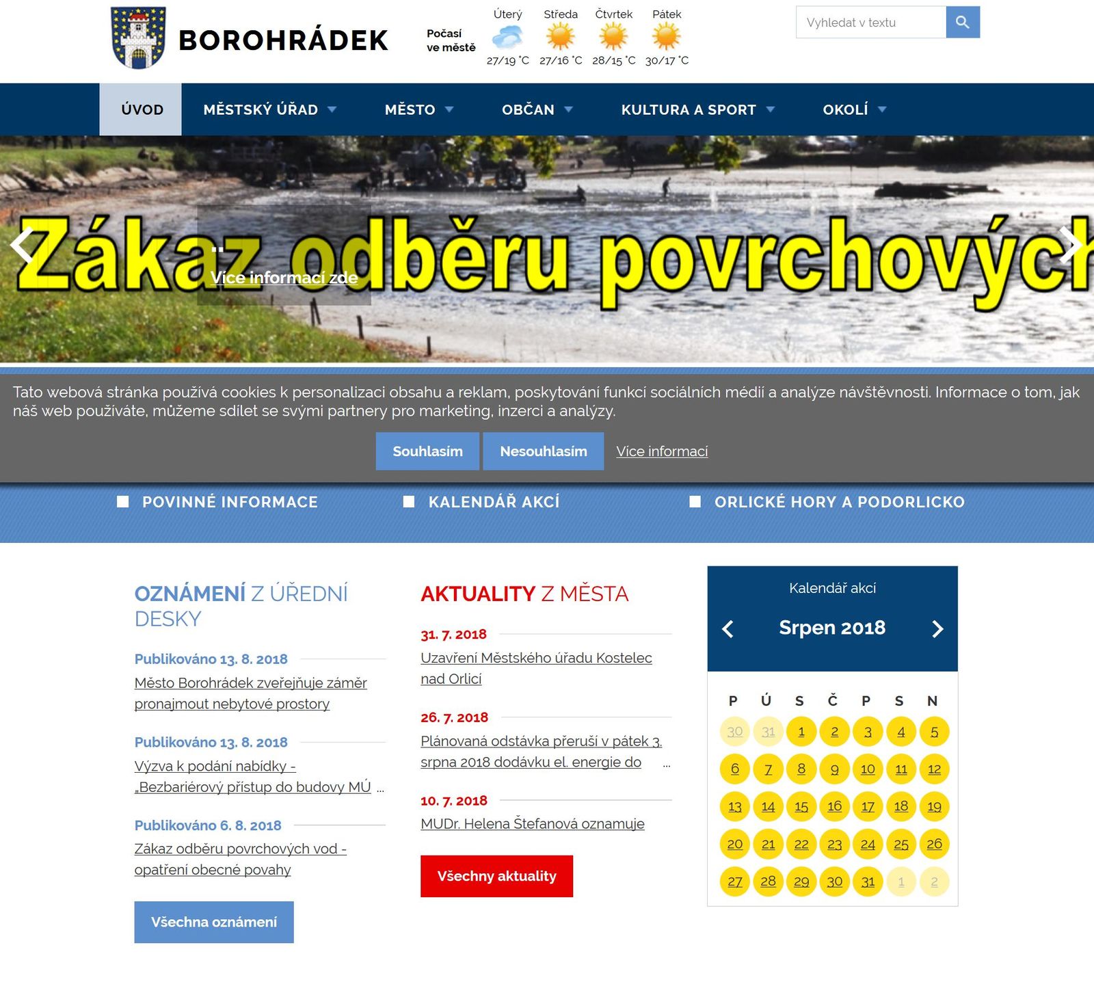This screenshot has height=995, width=1094.
Task: Open Více informací cookie link
Action: pos(662,451)
